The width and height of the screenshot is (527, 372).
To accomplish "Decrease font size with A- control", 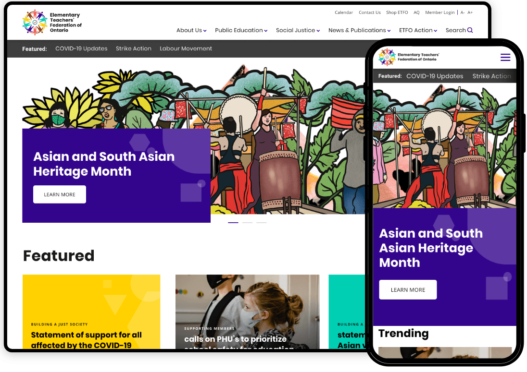I will (x=463, y=12).
